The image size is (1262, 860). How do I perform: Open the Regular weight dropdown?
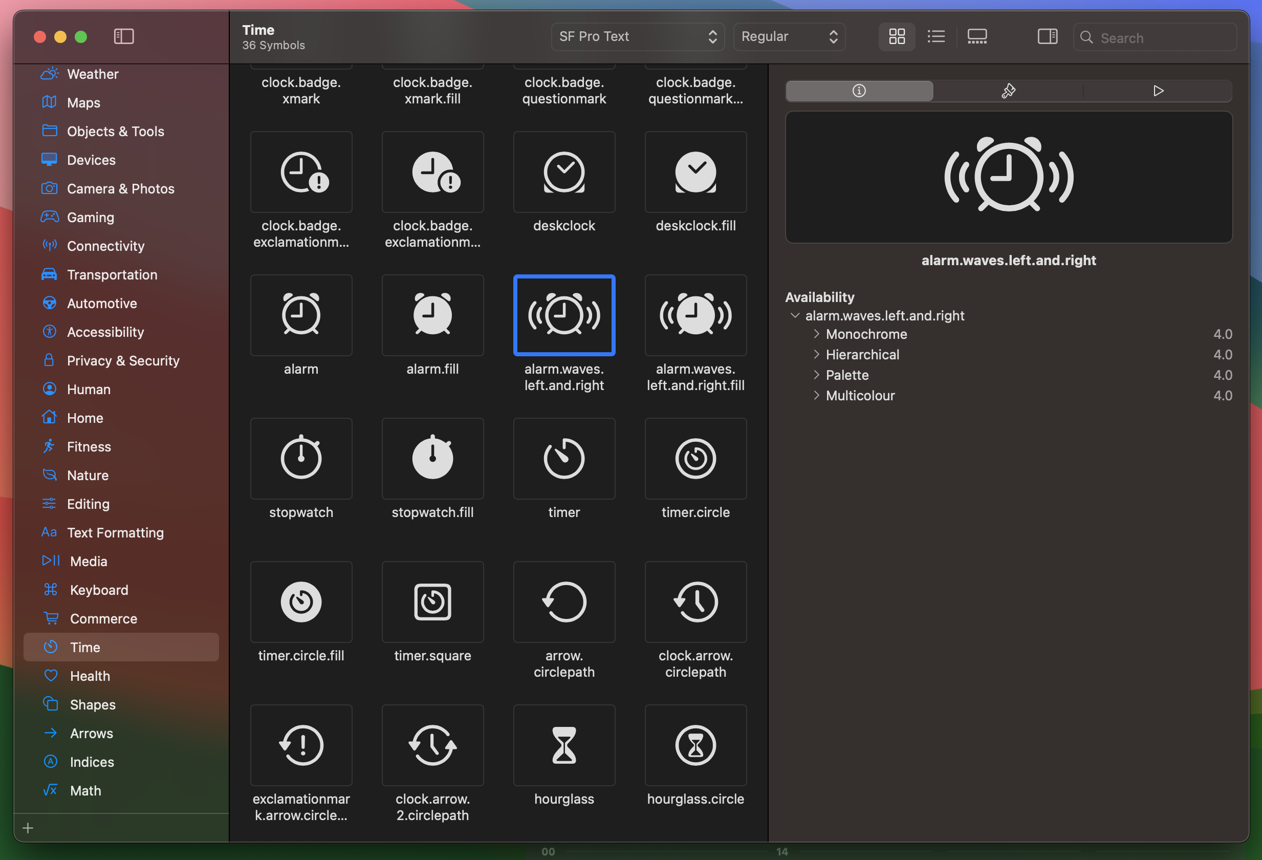[789, 36]
